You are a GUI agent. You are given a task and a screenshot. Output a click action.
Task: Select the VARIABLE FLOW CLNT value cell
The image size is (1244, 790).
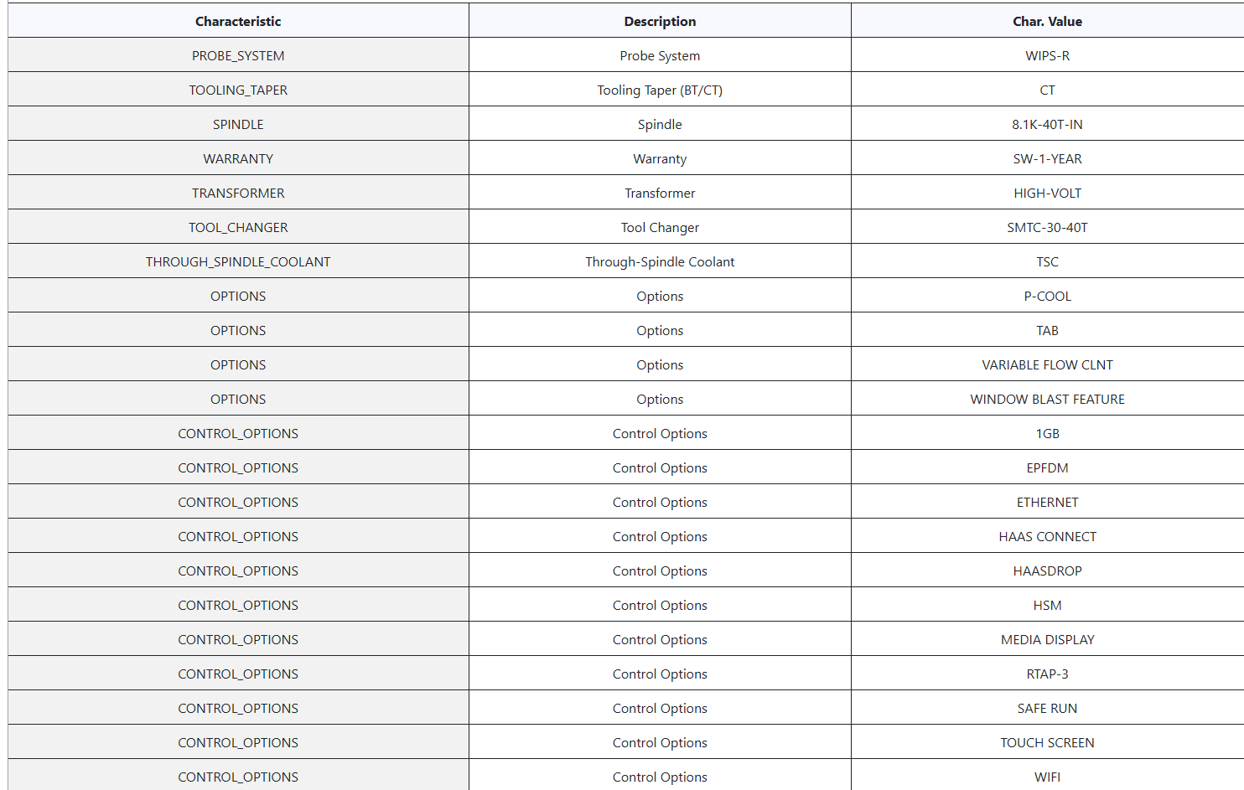click(1047, 365)
